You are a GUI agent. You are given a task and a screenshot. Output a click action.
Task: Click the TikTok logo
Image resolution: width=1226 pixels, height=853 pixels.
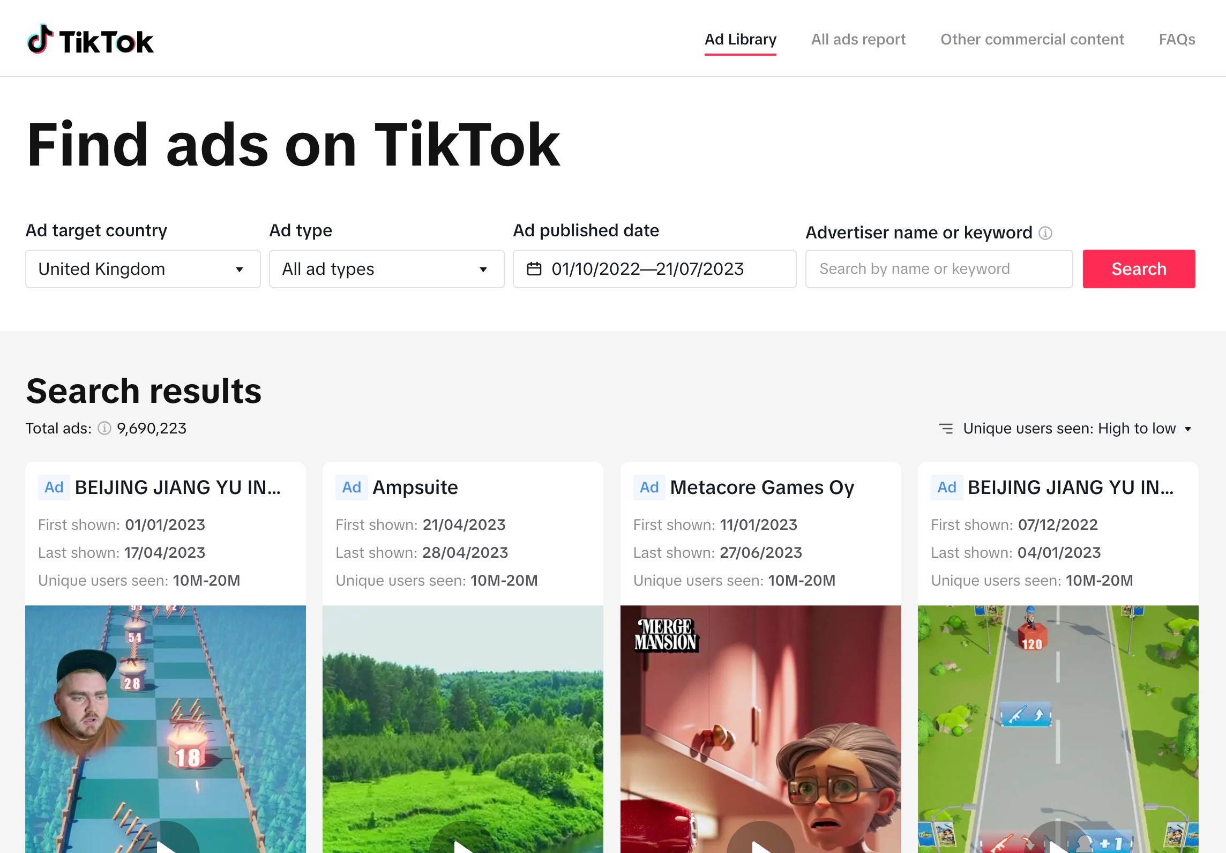click(x=90, y=40)
